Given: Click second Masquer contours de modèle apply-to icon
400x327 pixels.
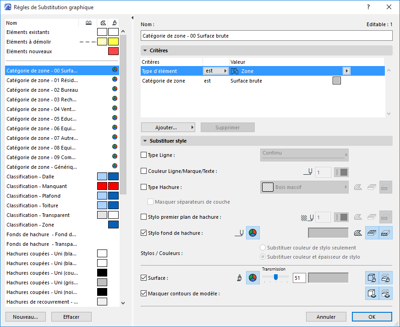Looking at the screenshot, I should (385, 294).
